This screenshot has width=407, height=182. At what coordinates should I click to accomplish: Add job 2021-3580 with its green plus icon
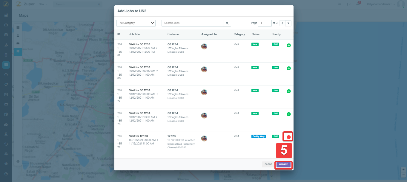coord(288,68)
